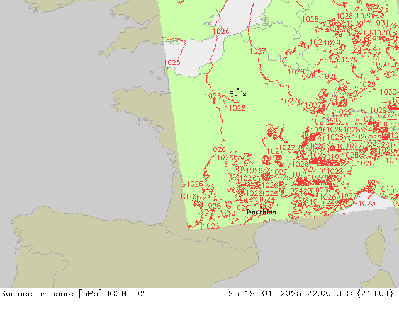399x309 pixels.
Task: Click the 'Surface pressure [hPa] ICON-D2' caption
Action: (72, 294)
